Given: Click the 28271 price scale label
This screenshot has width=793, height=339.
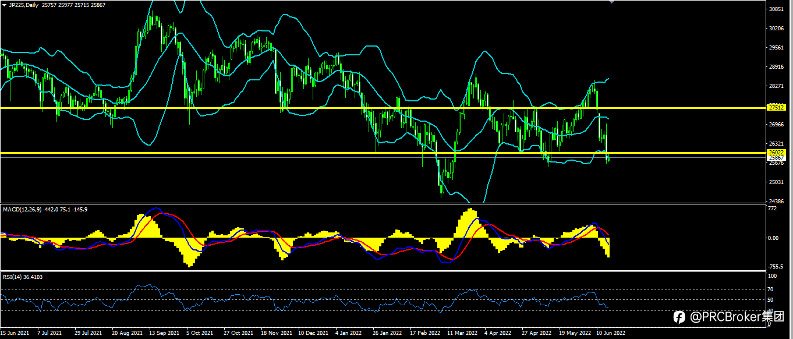Looking at the screenshot, I should [777, 86].
